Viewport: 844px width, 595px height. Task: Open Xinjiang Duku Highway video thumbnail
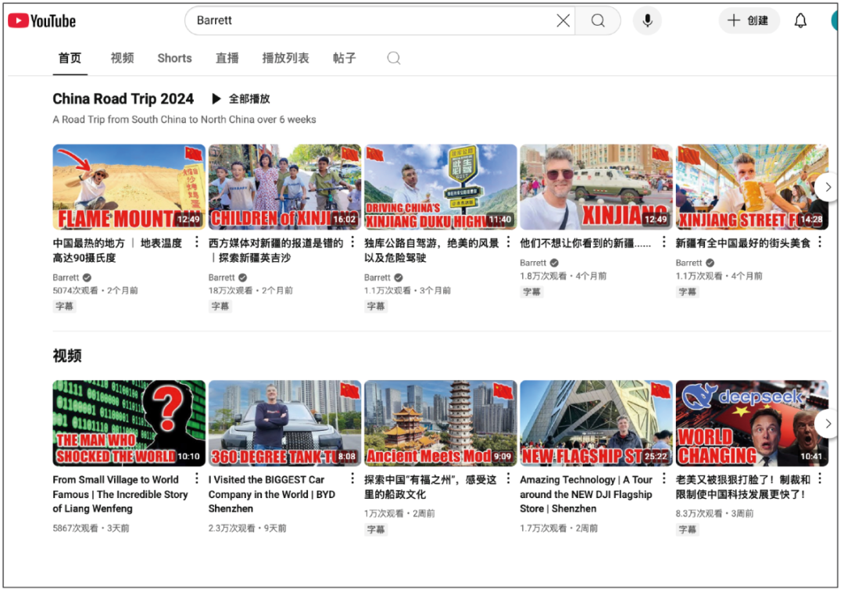click(x=440, y=187)
